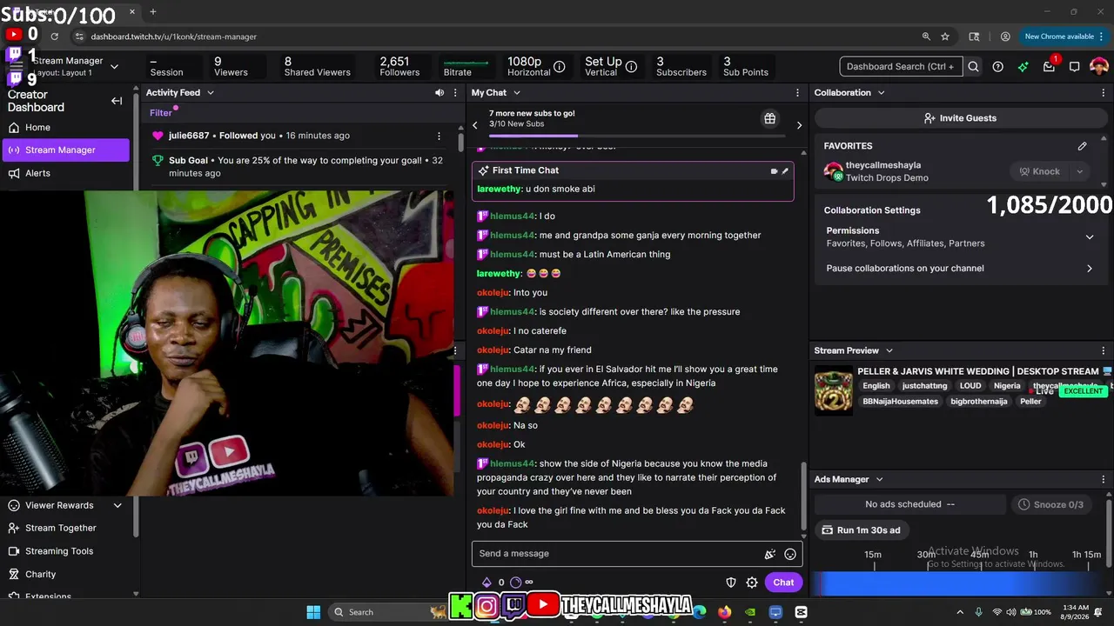Screen dimensions: 1114x626
Task: Click info icon next to 1080p Horizontal
Action: tap(560, 67)
